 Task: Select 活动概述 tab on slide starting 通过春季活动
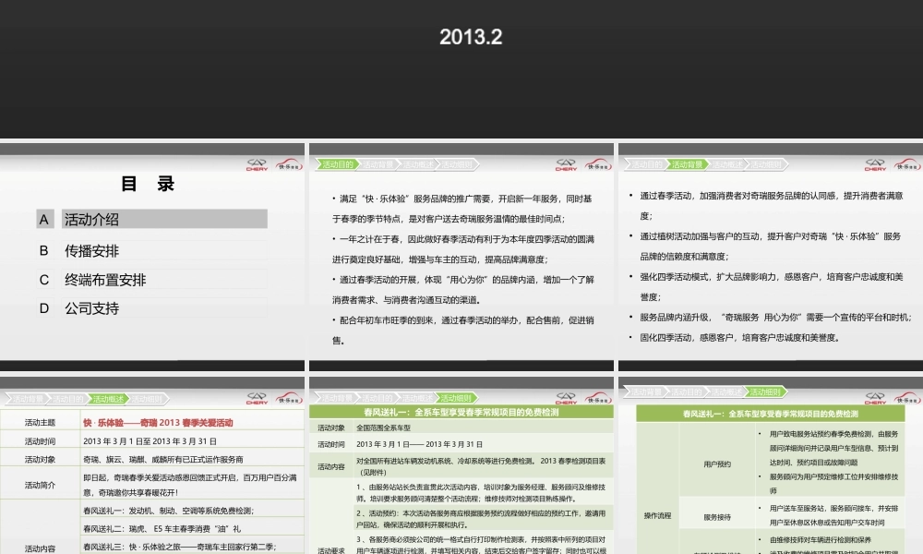pyautogui.click(x=727, y=164)
